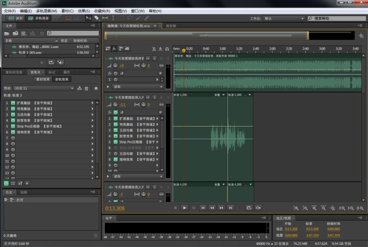Switch to 波形 waveform view
Image resolution: width=368 pixels, height=247 pixels.
click(15, 18)
